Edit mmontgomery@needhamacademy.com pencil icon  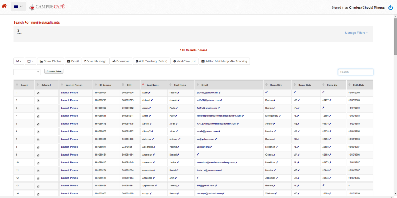click(x=243, y=115)
